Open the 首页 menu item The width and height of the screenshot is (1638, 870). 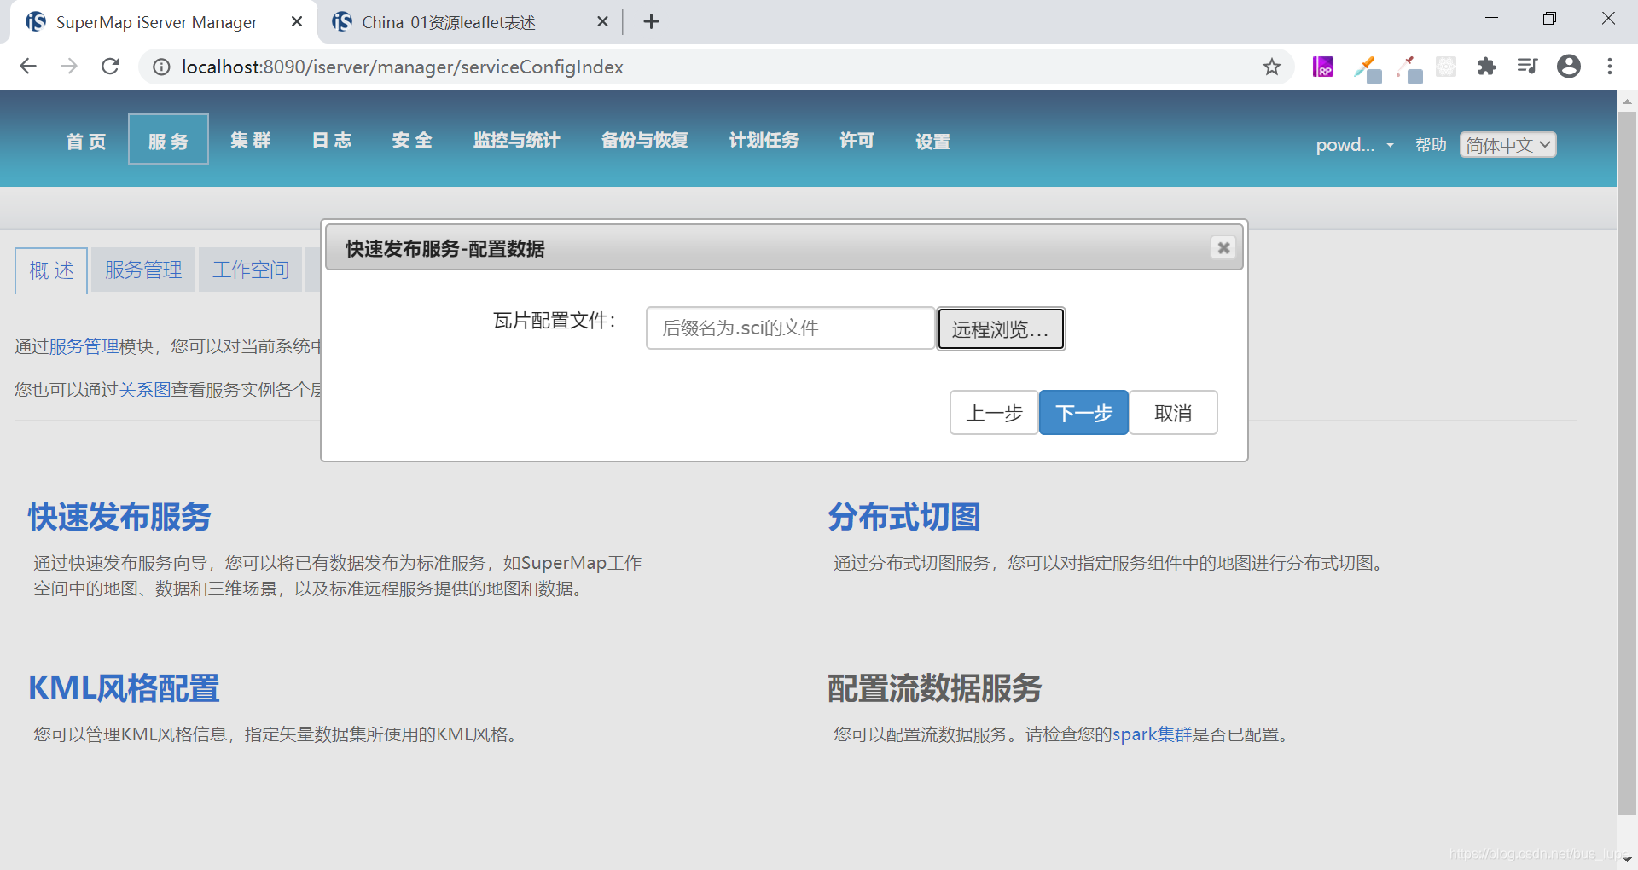tap(86, 141)
